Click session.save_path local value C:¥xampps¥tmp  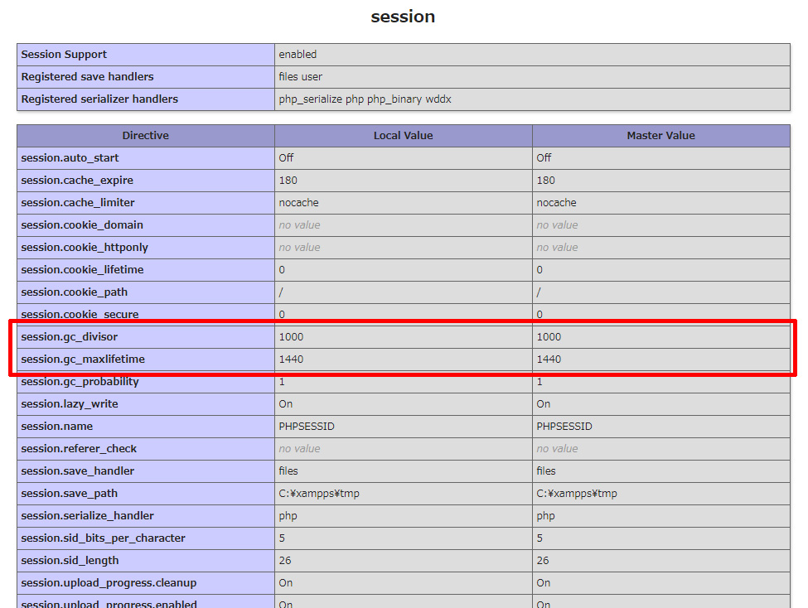pos(319,494)
